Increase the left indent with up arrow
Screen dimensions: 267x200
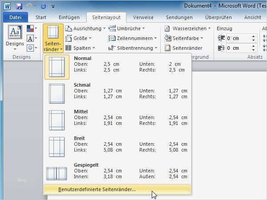click(x=254, y=36)
